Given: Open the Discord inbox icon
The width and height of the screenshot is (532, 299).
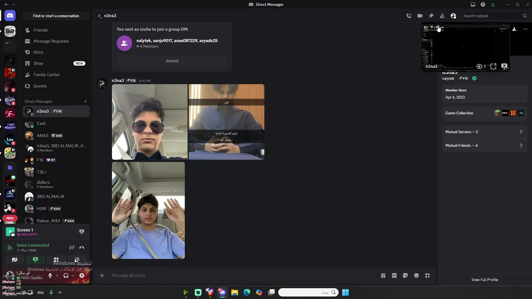Looking at the screenshot, I should pyautogui.click(x=473, y=5).
